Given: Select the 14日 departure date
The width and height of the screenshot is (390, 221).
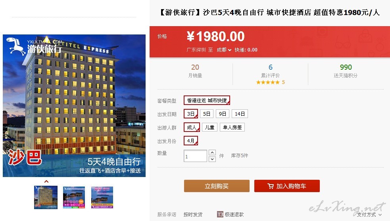Looking at the screenshot, I should coord(240,114).
